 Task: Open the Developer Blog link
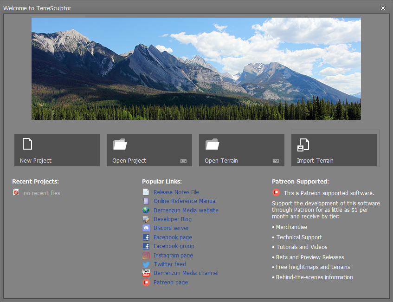(173, 219)
